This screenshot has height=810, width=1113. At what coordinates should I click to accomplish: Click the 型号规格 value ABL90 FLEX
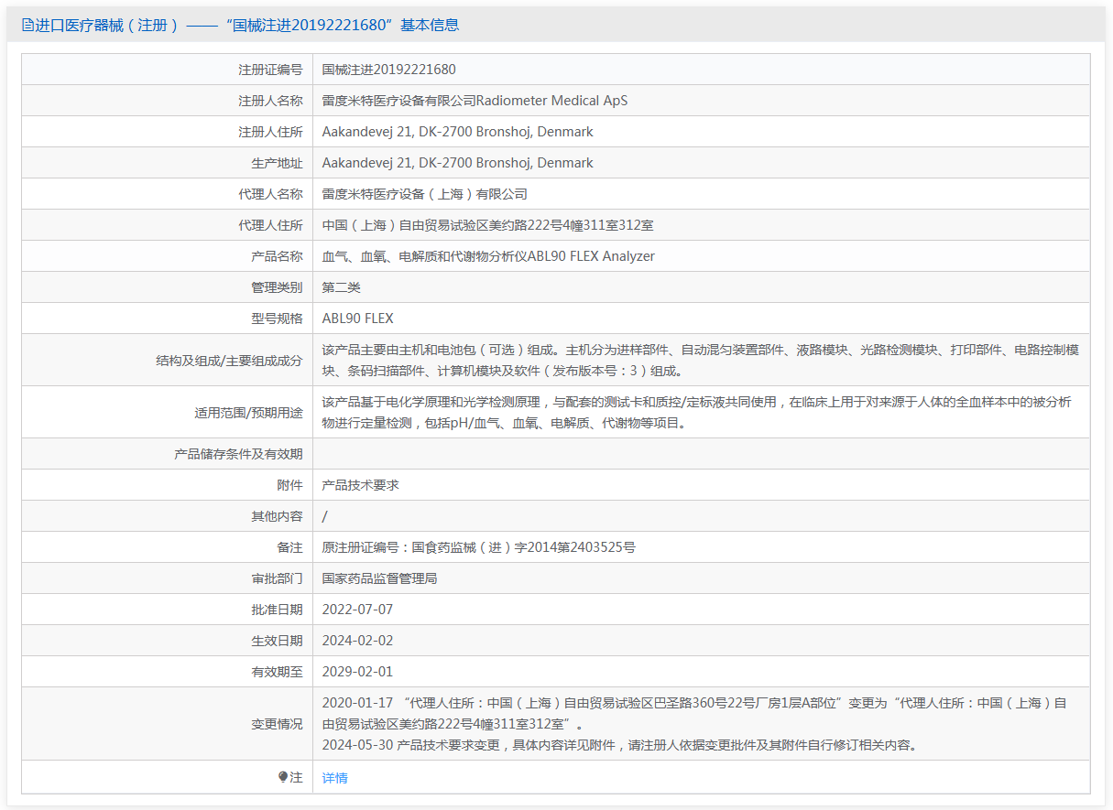(357, 319)
